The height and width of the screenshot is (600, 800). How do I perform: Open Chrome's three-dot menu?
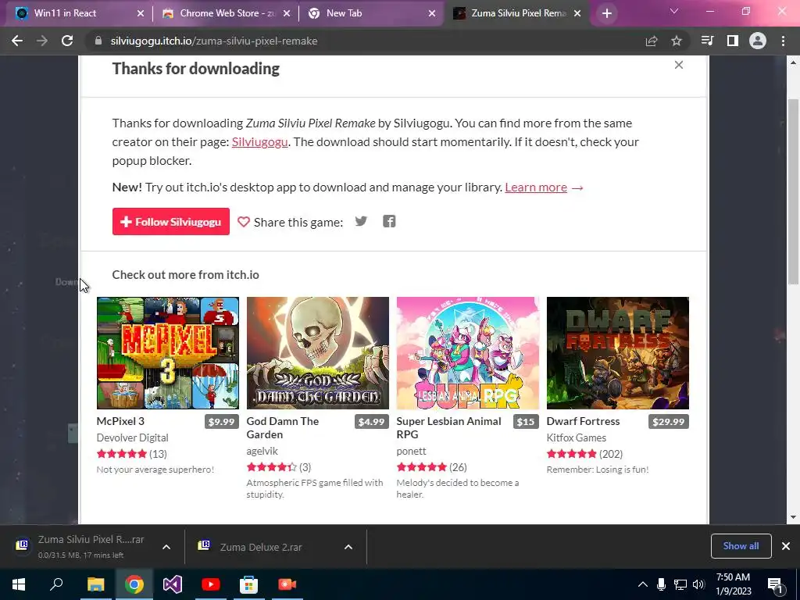click(x=783, y=41)
